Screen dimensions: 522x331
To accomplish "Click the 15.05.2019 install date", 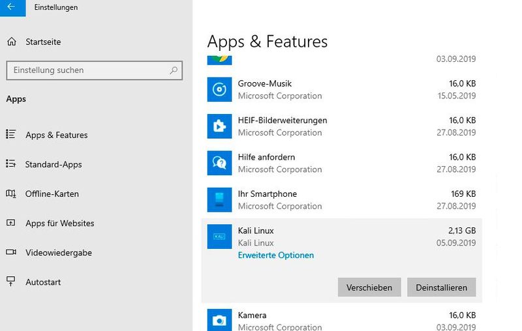I will [x=456, y=96].
